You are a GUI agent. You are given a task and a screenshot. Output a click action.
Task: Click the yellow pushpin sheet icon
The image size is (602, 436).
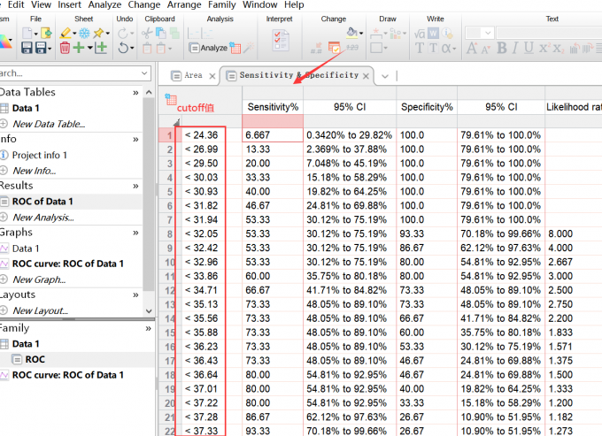tap(99, 34)
